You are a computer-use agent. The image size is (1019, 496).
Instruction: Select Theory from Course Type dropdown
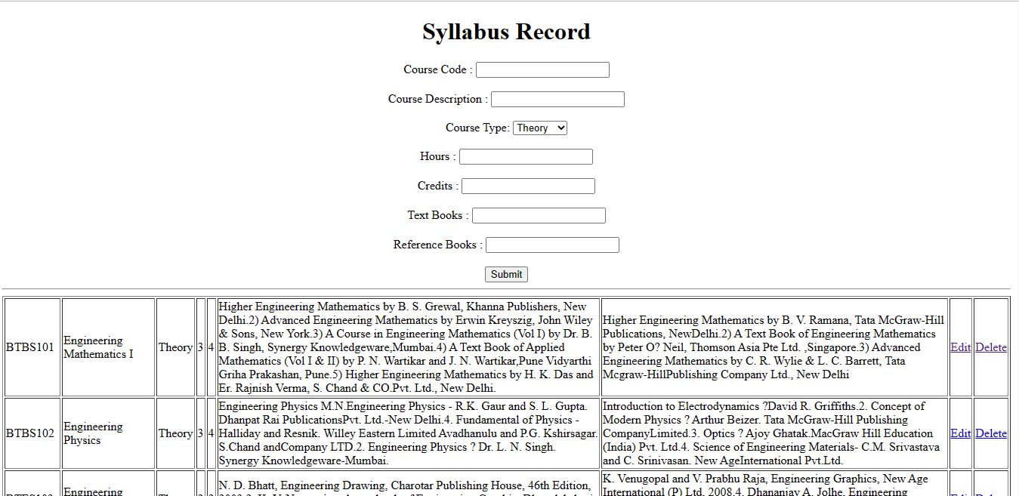(539, 128)
